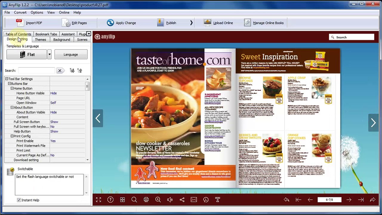The height and width of the screenshot is (215, 382).
Task: Open Themes tab
Action: pyautogui.click(x=41, y=40)
